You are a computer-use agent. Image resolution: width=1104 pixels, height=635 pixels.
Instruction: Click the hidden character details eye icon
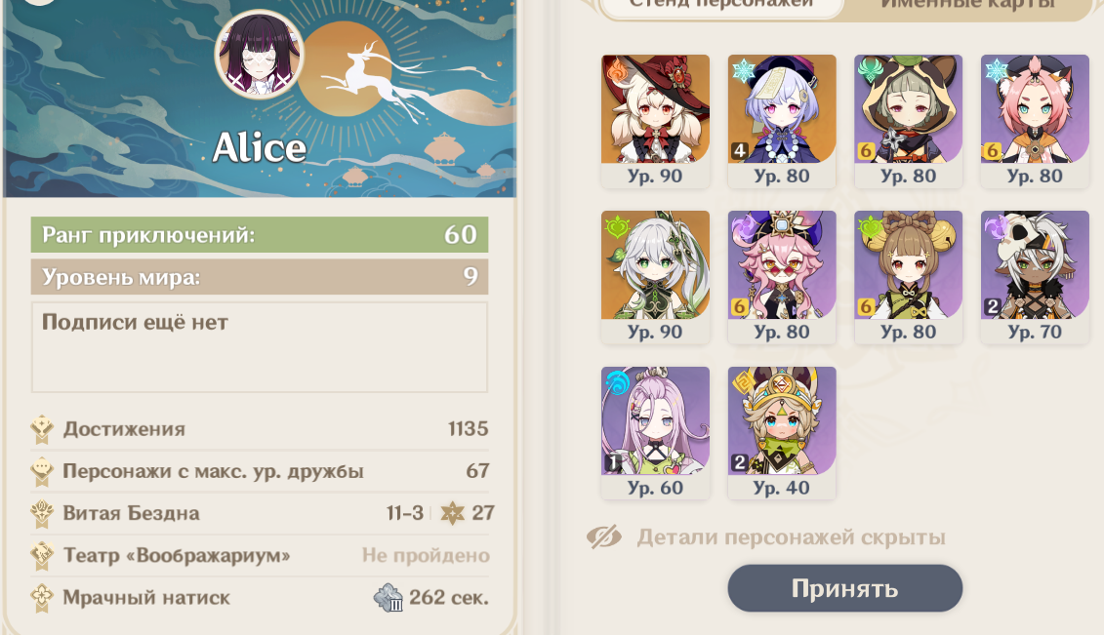click(x=604, y=537)
